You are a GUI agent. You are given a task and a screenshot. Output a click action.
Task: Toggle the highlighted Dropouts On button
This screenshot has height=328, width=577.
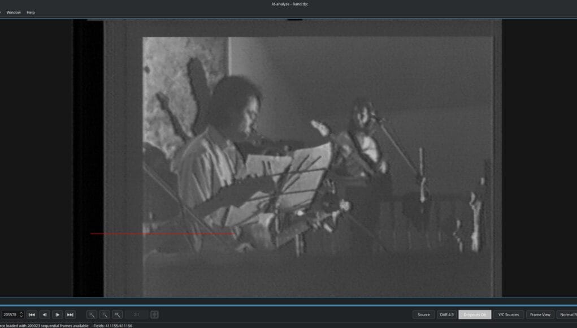475,314
